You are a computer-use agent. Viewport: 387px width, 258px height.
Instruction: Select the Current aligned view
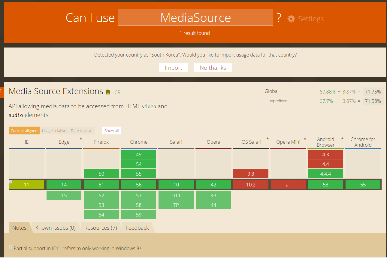24,131
